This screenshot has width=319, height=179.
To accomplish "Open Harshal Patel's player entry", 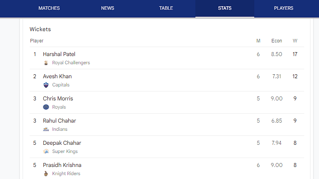I will 167,58.
